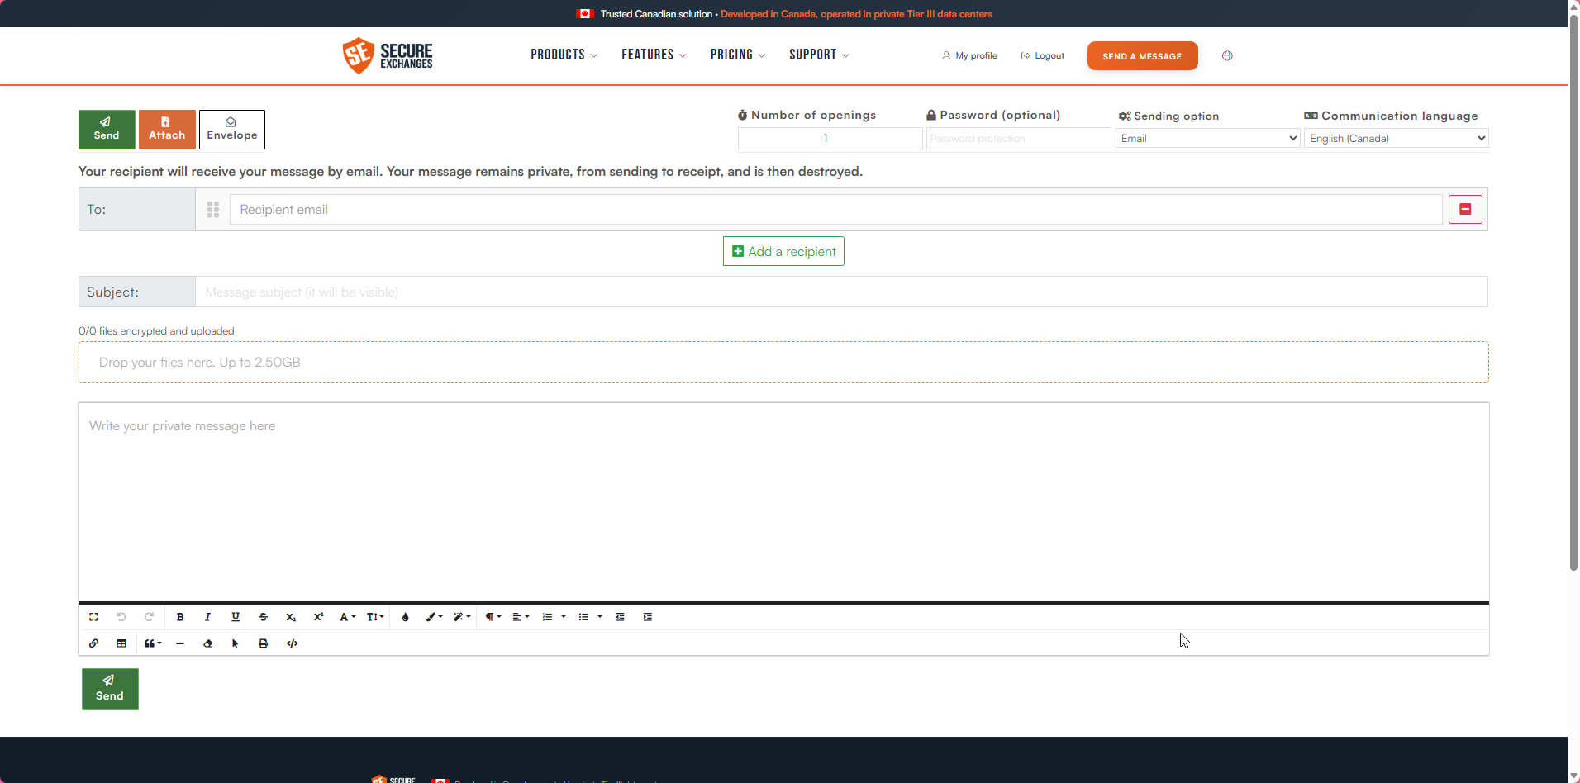The height and width of the screenshot is (783, 1580).
Task: Toggle underline formatting
Action: 236,617
